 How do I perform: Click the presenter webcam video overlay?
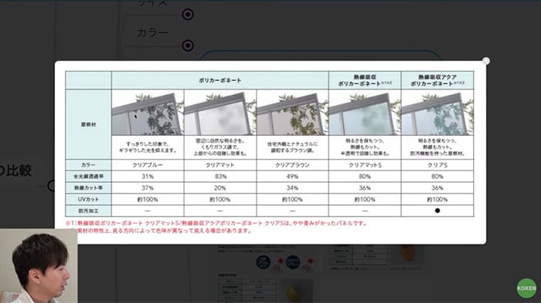coord(39,266)
